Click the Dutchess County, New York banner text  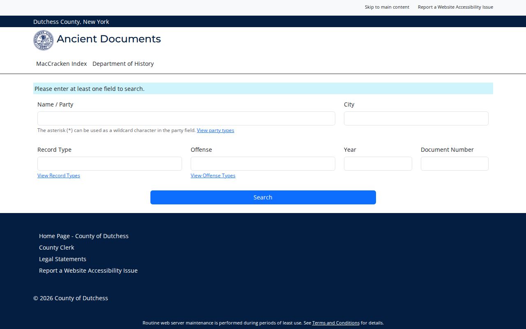71,22
